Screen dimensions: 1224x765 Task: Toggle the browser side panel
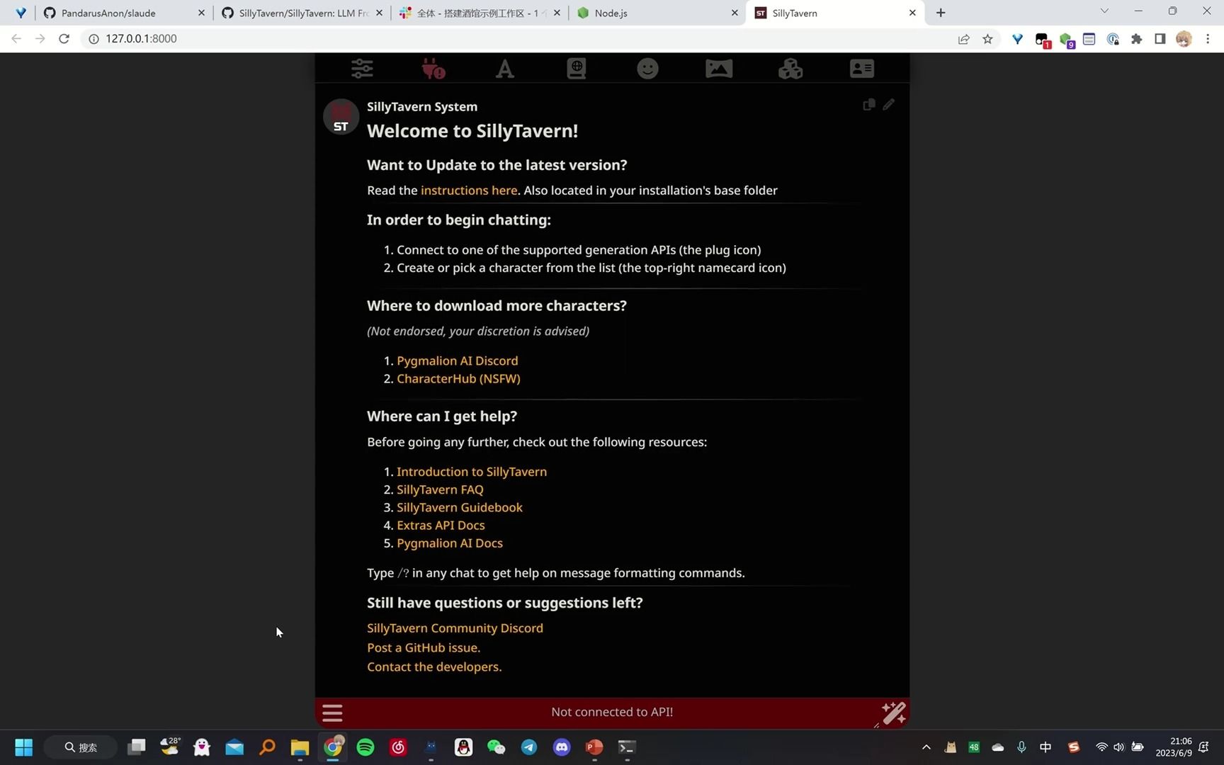(1160, 40)
